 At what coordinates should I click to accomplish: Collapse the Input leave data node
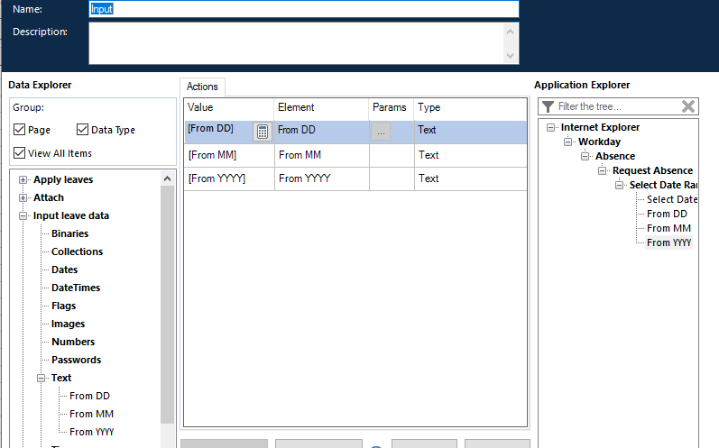point(23,215)
